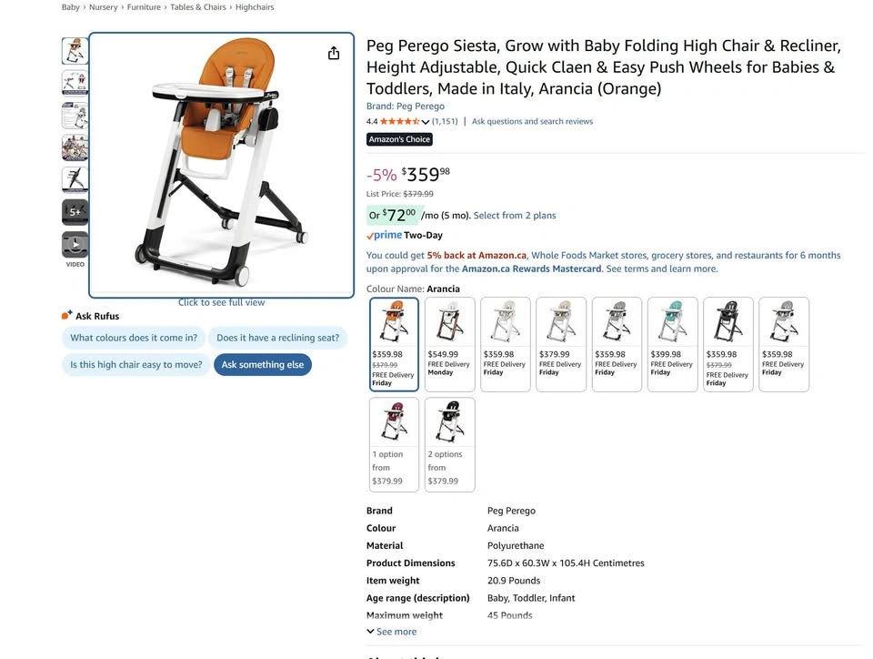Click the share icon on product image
Image resolution: width=873 pixels, height=659 pixels.
(x=334, y=53)
